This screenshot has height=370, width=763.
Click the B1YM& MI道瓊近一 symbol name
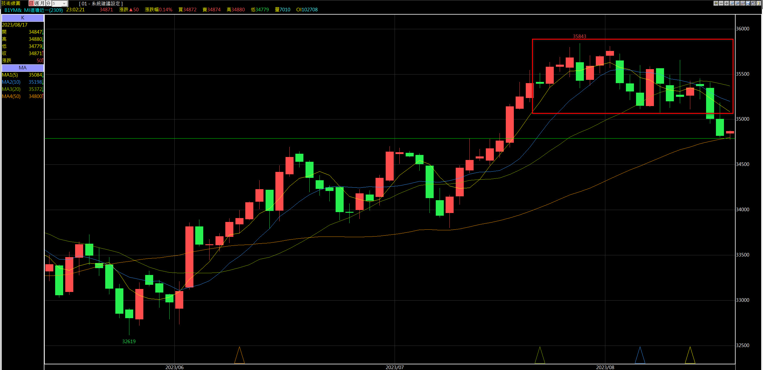point(33,10)
